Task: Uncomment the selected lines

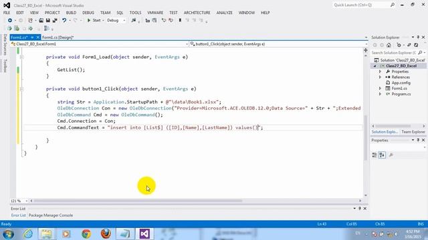Action: point(171,21)
